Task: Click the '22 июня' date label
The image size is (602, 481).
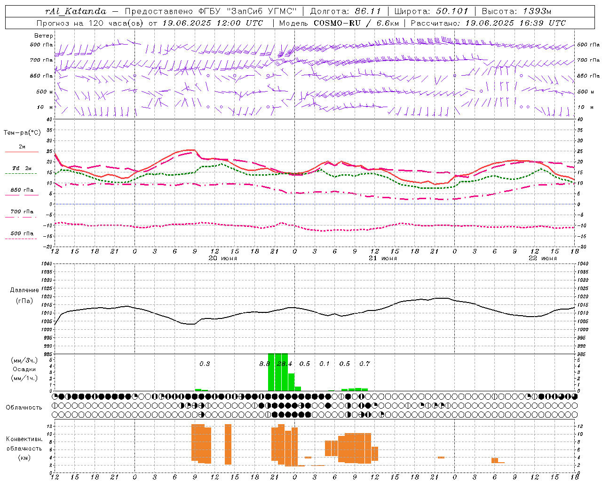Action: [543, 258]
